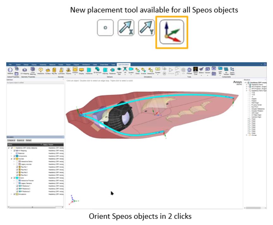Click the Local Meshing ribbon icon

pos(33,71)
